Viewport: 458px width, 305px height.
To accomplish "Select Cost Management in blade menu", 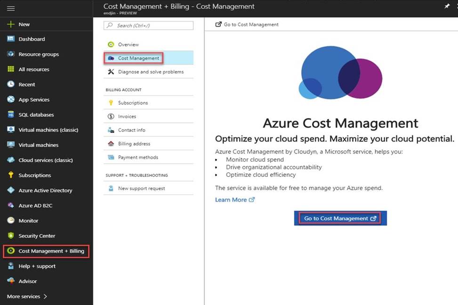I will [x=138, y=58].
